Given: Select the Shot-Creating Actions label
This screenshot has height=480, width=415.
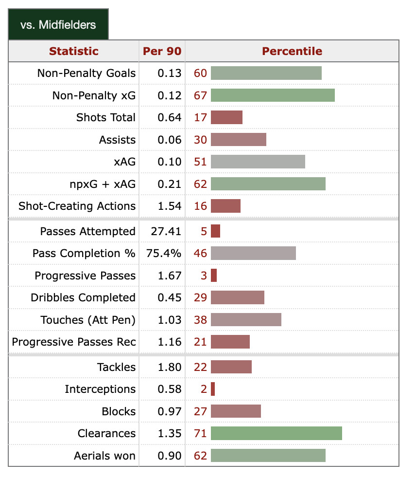Looking at the screenshot, I should pyautogui.click(x=77, y=206).
